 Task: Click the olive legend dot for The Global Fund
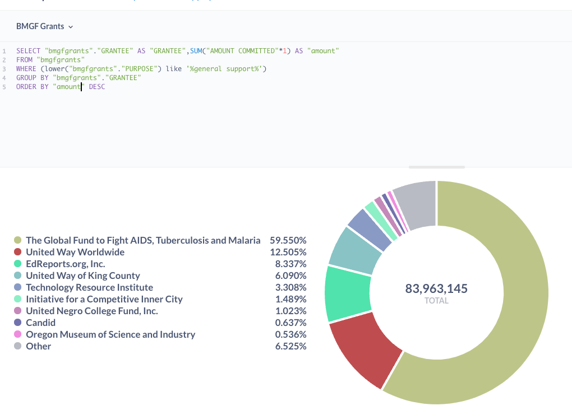click(x=18, y=240)
